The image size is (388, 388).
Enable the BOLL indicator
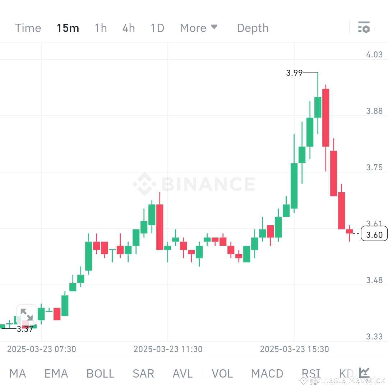pos(100,373)
